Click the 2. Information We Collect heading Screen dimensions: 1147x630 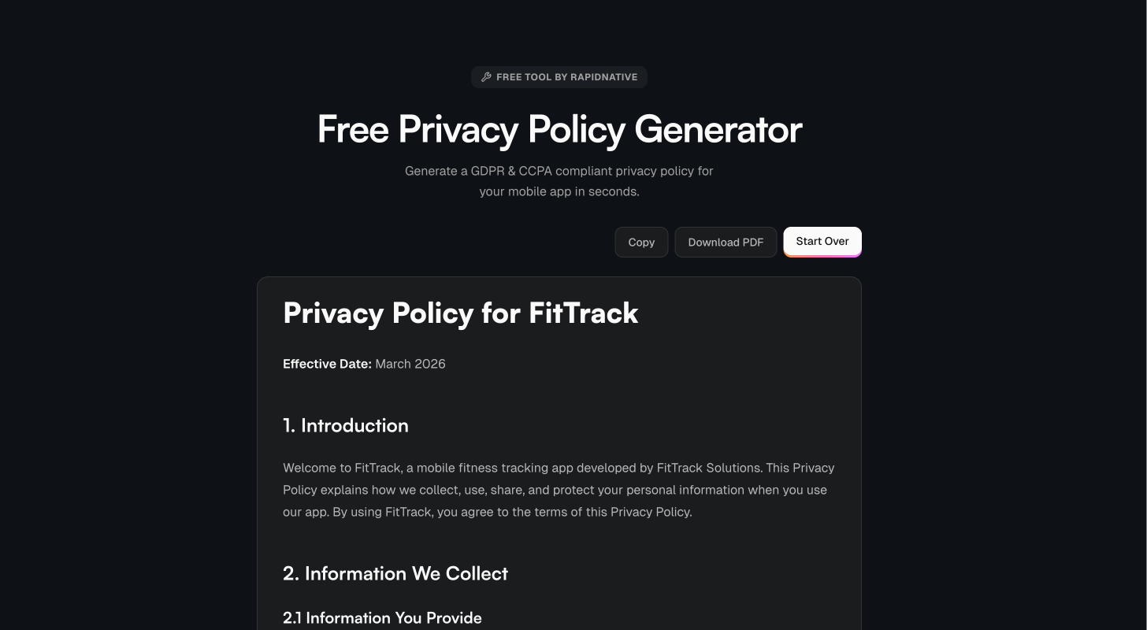(395, 573)
